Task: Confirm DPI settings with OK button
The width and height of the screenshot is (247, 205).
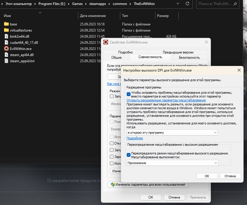Action: tap(207, 176)
